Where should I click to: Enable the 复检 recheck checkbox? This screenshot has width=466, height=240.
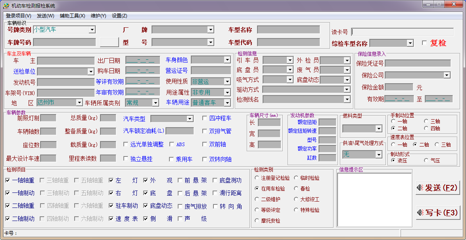click(x=424, y=43)
